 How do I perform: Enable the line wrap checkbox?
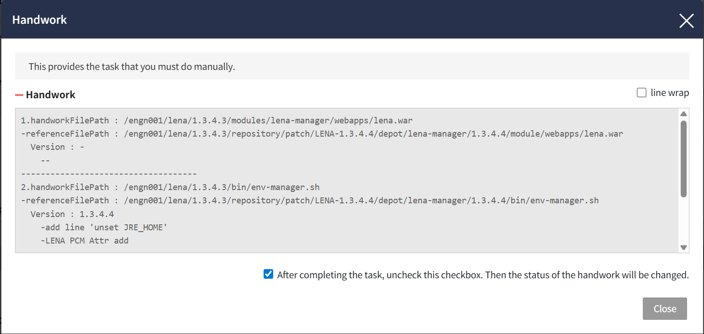tap(641, 93)
